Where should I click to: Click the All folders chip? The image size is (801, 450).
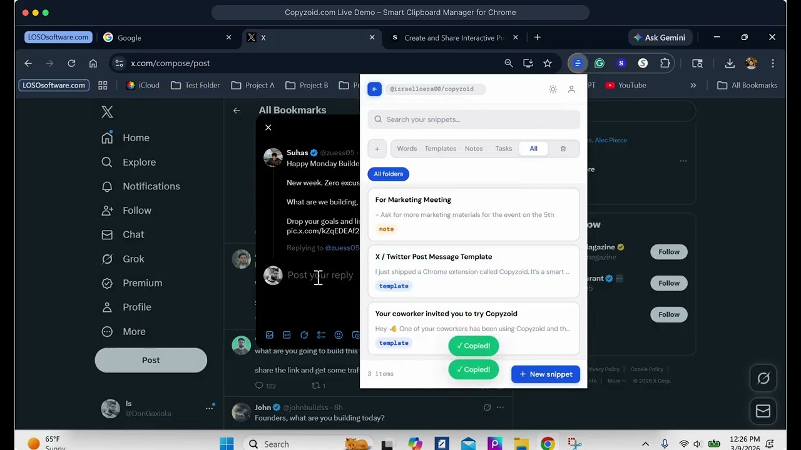coord(388,174)
